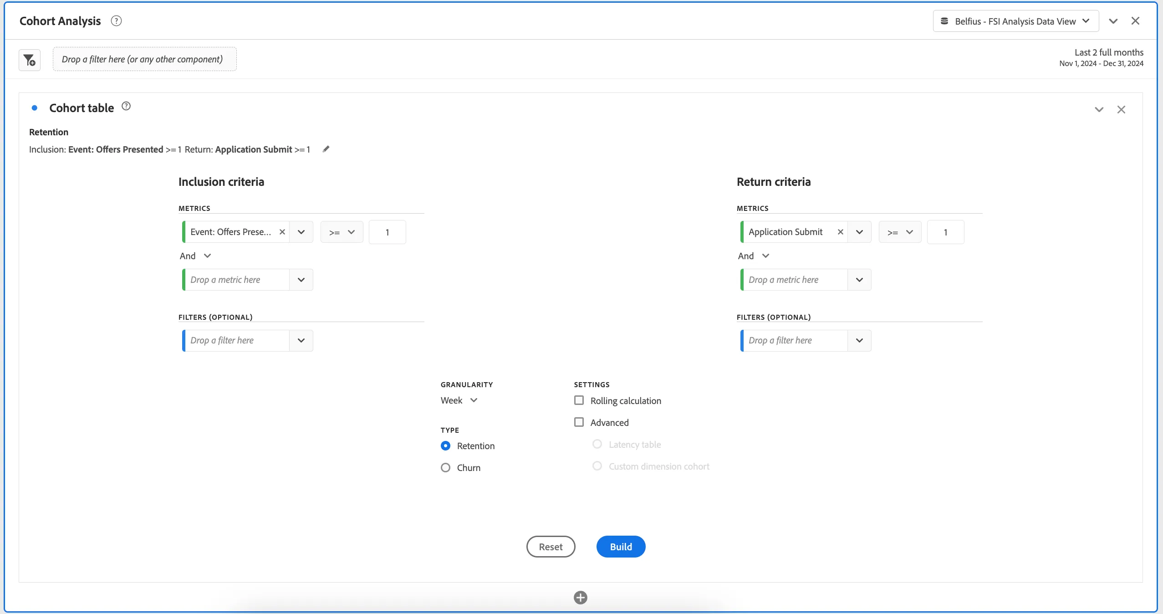Click the add filter funnel icon

(30, 60)
